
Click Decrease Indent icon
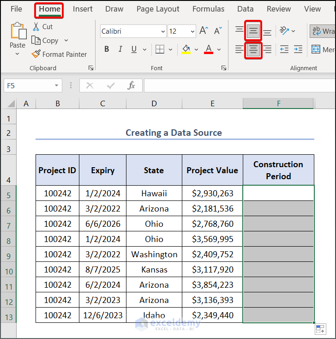point(284,49)
